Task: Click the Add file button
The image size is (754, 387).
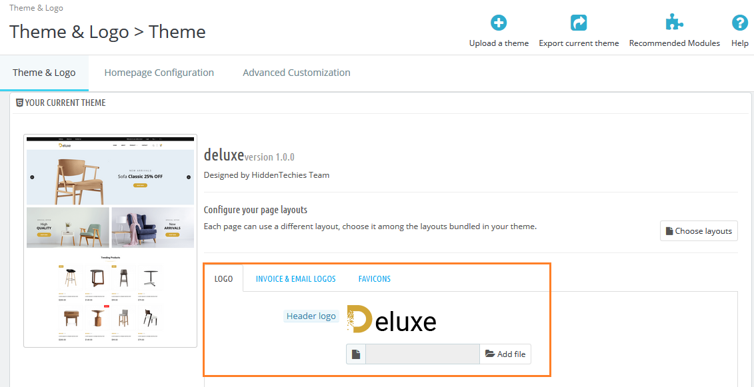Action: tap(505, 354)
